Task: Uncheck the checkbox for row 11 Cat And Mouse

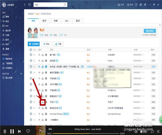Action: [x=31, y=114]
